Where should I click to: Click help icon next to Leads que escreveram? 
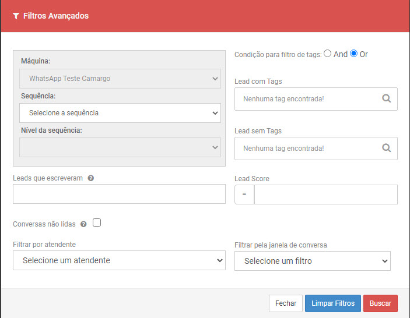point(91,178)
